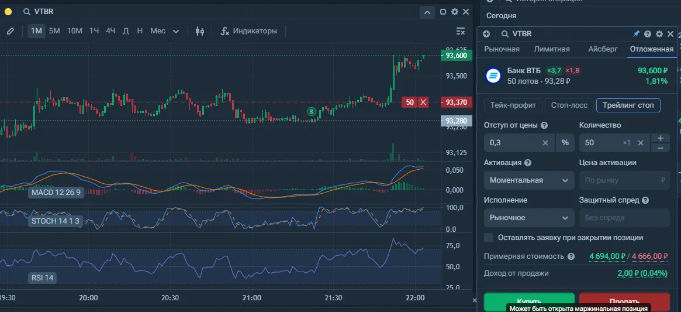Select the Тейк-профит order type
The width and height of the screenshot is (681, 312).
[513, 105]
